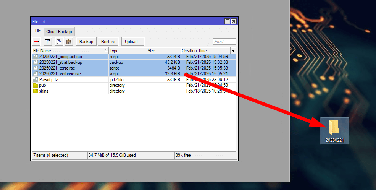The width and height of the screenshot is (376, 190).
Task: Open the filter funnel icon
Action: click(48, 42)
